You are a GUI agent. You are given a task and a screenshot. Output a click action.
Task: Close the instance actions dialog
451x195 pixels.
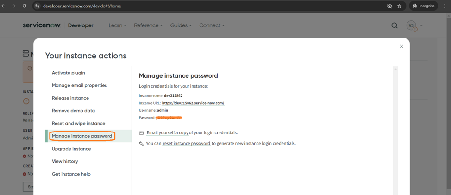click(x=401, y=46)
